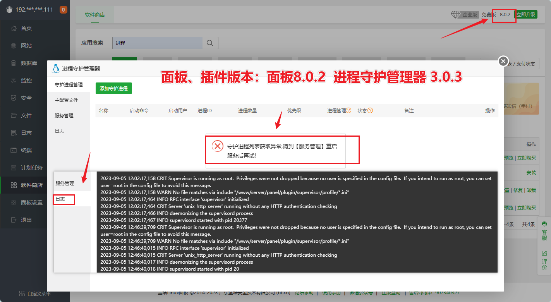Image resolution: width=551 pixels, height=302 pixels.
Task: Click the calendar icon beside 计划任务
Action: click(x=14, y=168)
